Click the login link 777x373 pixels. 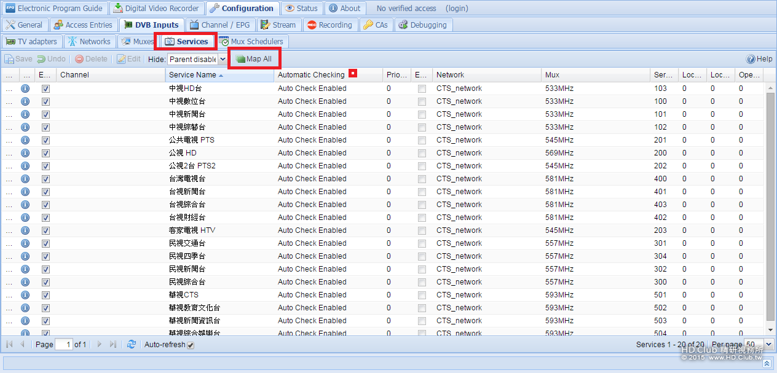(456, 9)
